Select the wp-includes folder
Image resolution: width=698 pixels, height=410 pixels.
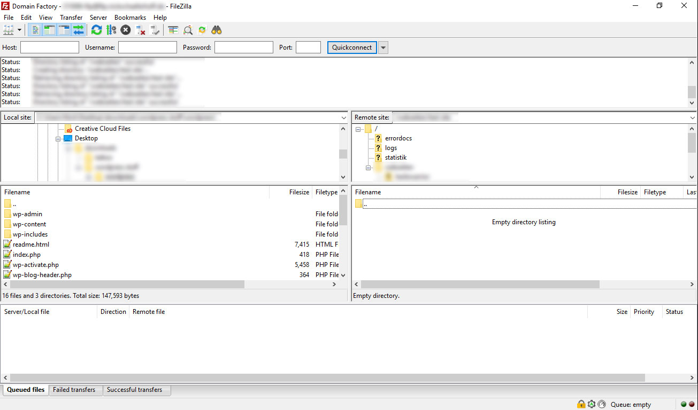coord(30,234)
